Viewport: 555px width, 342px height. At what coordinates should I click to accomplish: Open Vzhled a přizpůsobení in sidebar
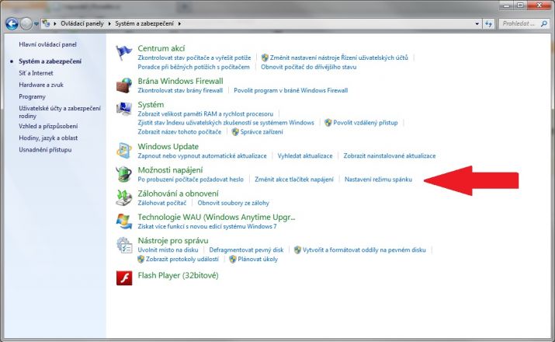(48, 126)
